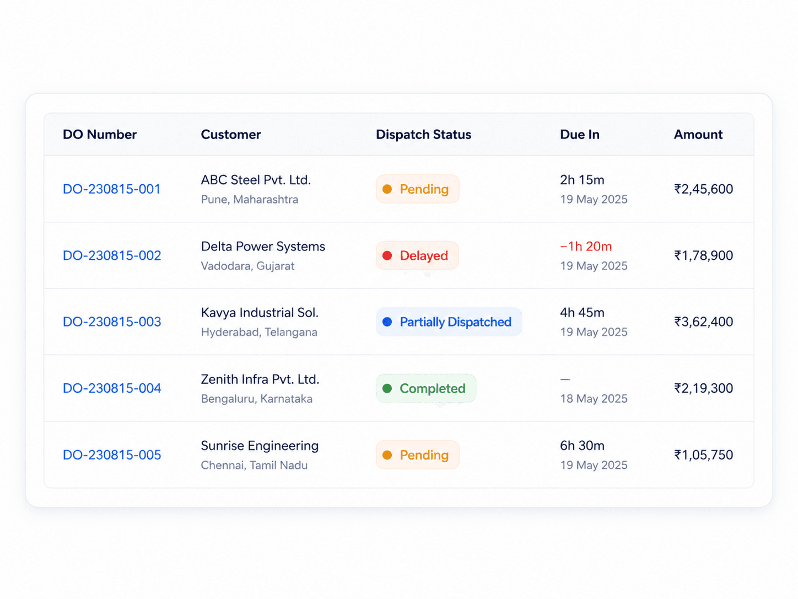Click the Customer column header
The width and height of the screenshot is (798, 599).
click(231, 135)
